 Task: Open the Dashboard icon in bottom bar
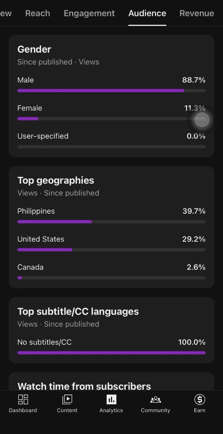coord(23,399)
